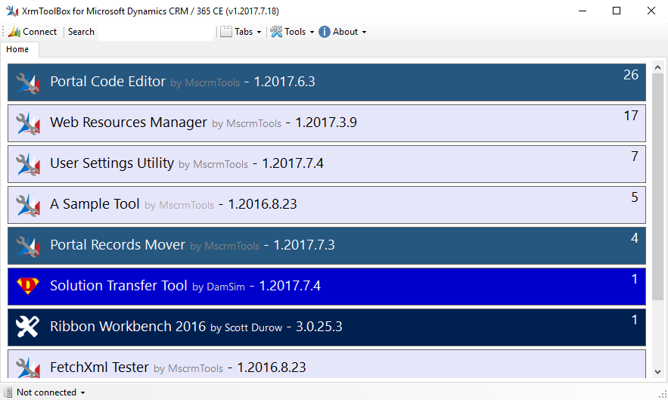Open the Tabs dropdown arrow

pos(259,32)
